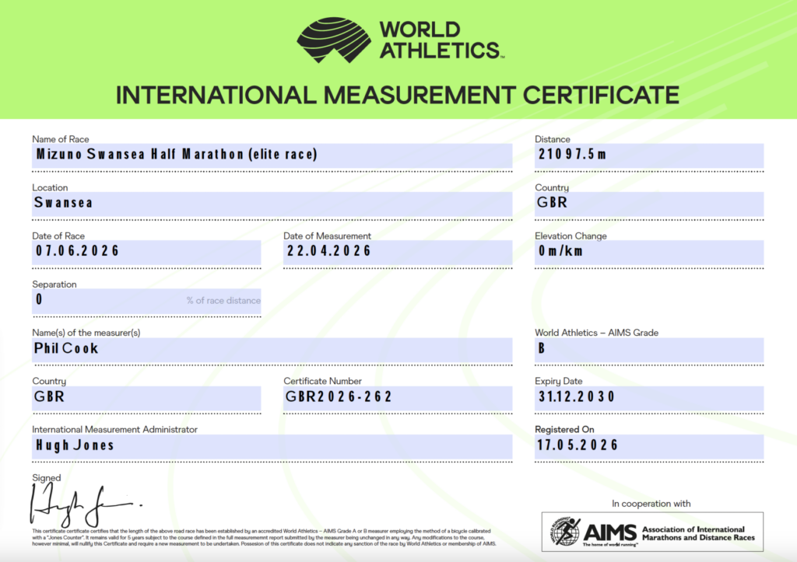Click the '% of race distance' hint text
Image resolution: width=797 pixels, height=562 pixels.
[223, 301]
